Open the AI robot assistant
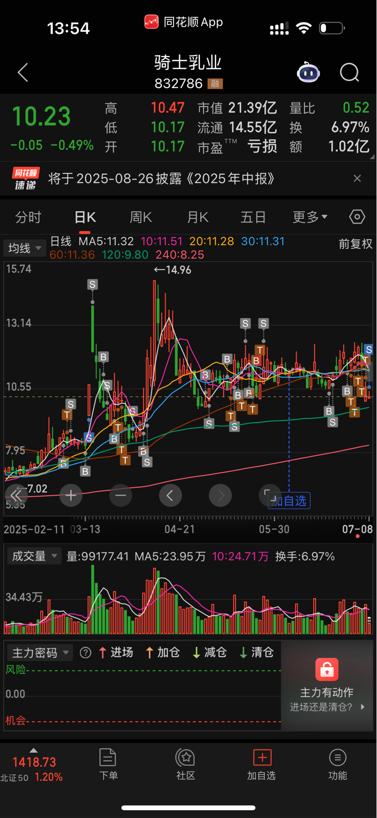The height and width of the screenshot is (818, 377). click(308, 73)
